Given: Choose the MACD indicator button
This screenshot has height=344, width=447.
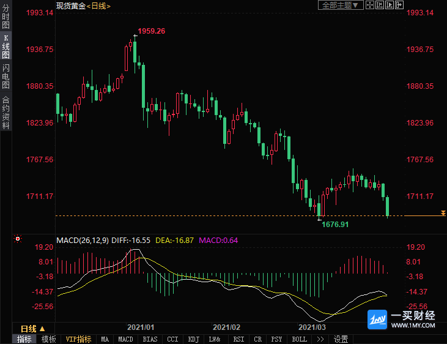Looking at the screenshot, I should (126, 339).
